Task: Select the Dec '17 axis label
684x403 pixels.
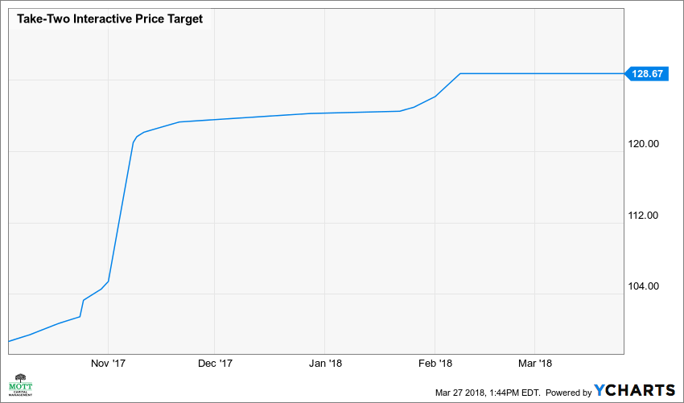Action: click(x=215, y=364)
